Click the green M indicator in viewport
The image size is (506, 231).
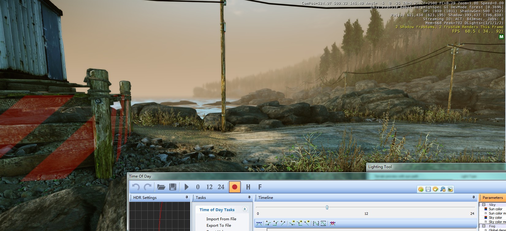click(501, 37)
